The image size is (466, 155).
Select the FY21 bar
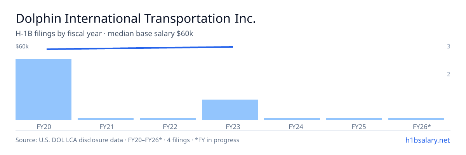click(106, 119)
